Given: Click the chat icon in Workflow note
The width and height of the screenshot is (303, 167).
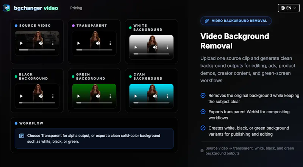Looking at the screenshot, I should (22, 136).
